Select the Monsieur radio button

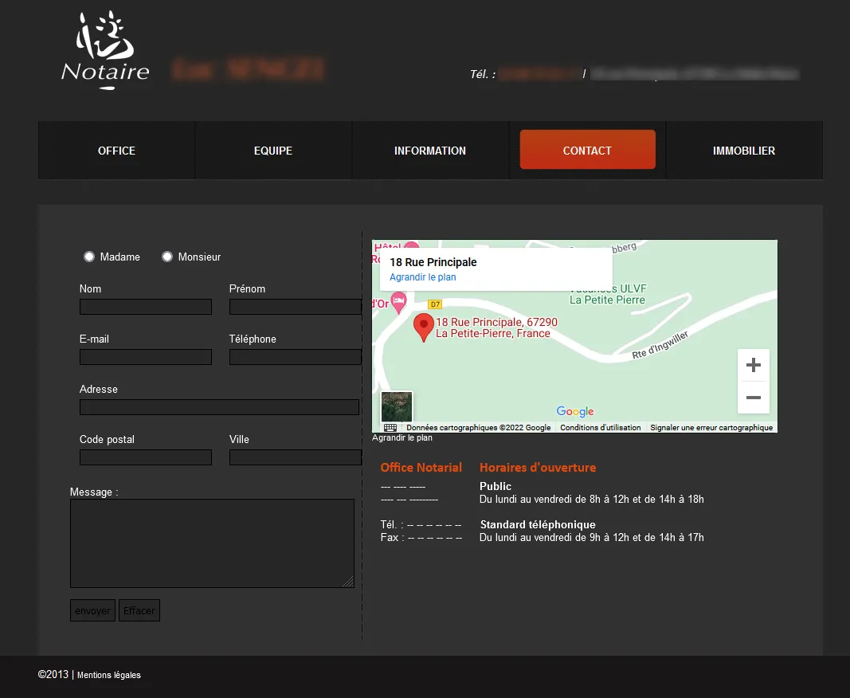(167, 257)
